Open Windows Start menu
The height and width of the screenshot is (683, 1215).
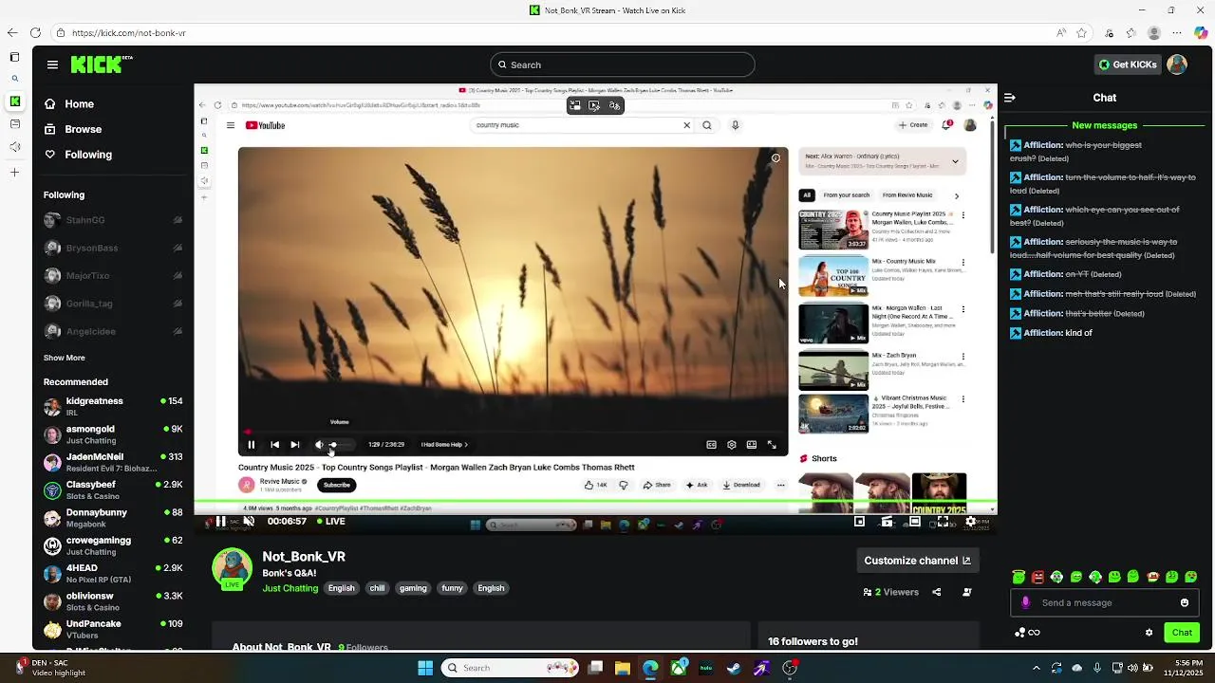(x=425, y=668)
